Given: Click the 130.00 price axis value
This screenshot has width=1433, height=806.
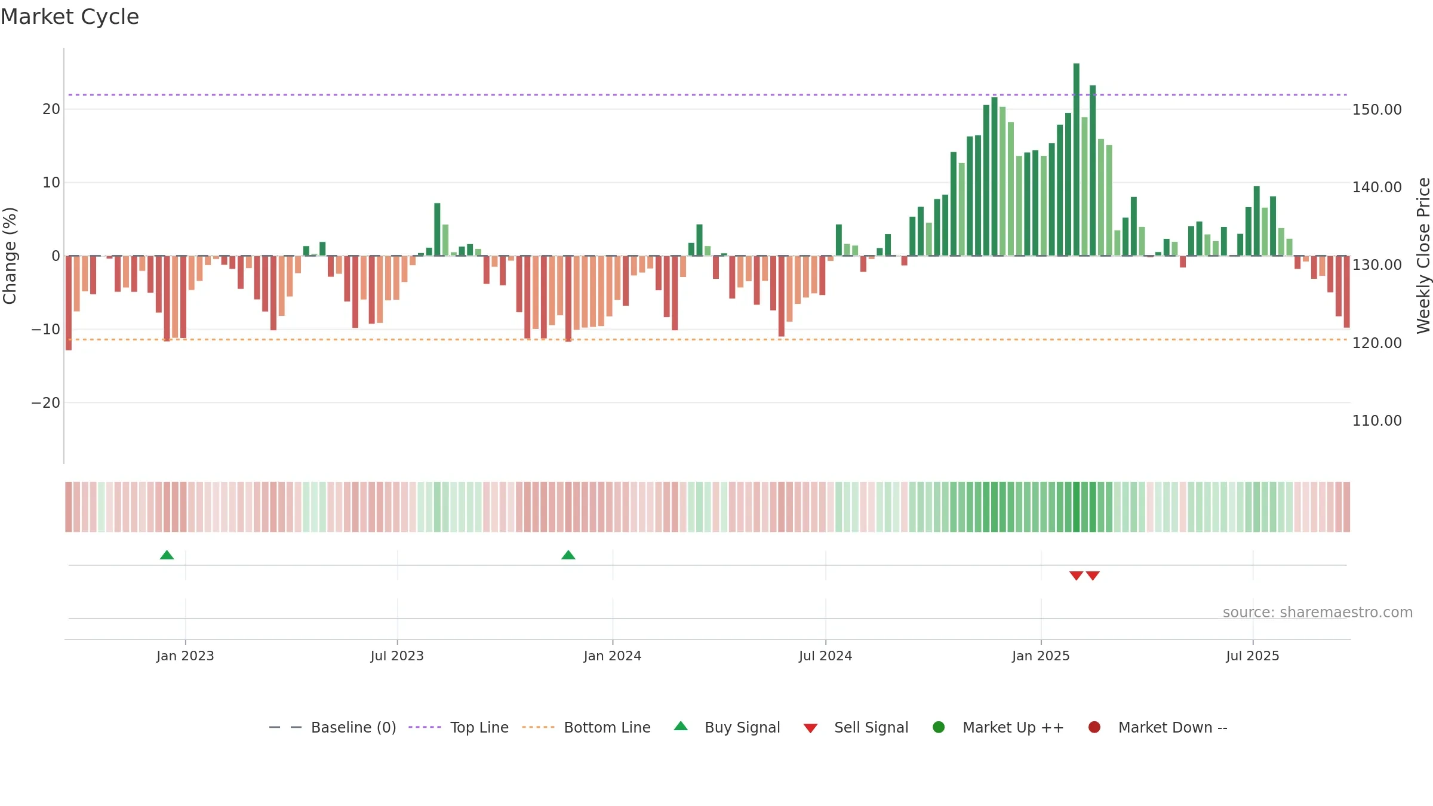Looking at the screenshot, I should point(1377,264).
